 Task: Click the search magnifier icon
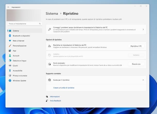(x=40, y=24)
